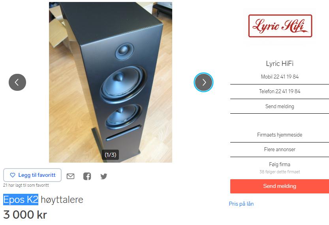The height and width of the screenshot is (225, 329).
Task: Call Mobil 22 41 19 84
Action: pyautogui.click(x=280, y=77)
